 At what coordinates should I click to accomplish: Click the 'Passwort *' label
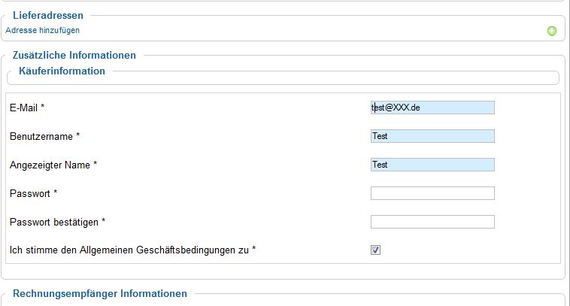34,193
